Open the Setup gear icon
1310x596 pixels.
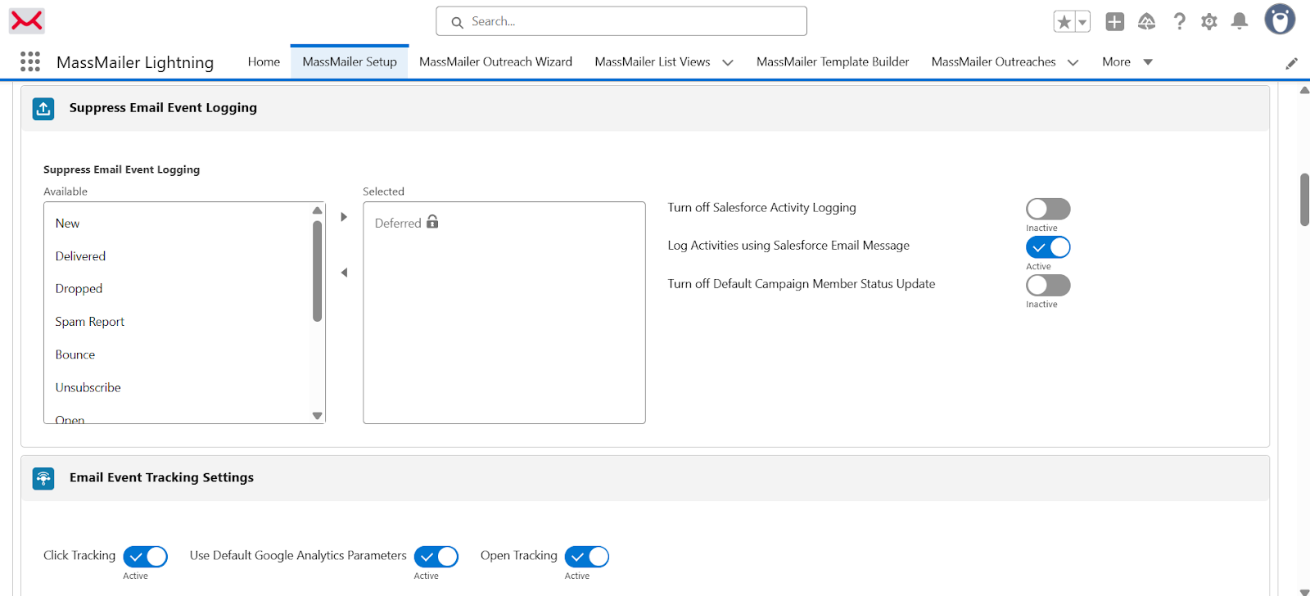pos(1209,22)
